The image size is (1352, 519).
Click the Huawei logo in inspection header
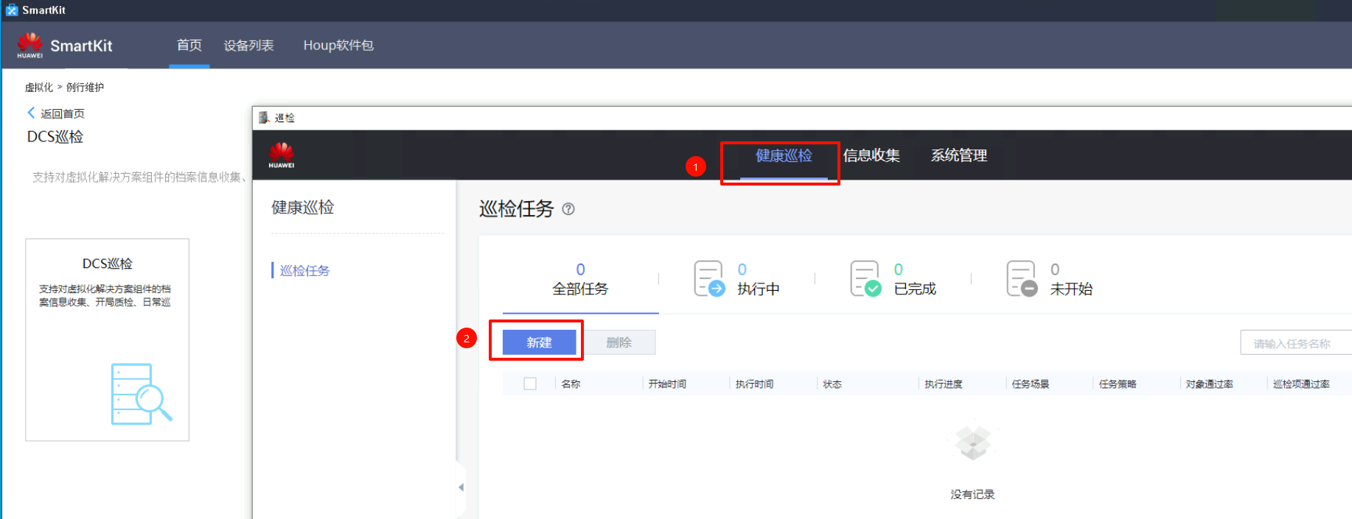[282, 155]
